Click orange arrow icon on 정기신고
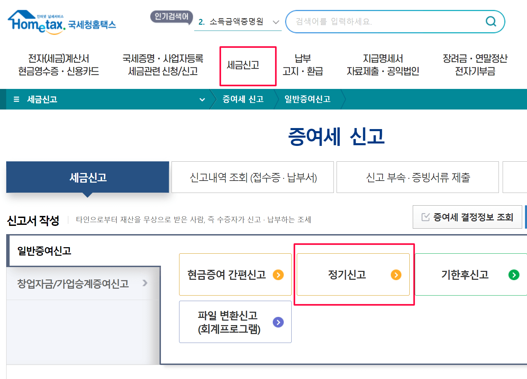527x379 pixels. [396, 275]
